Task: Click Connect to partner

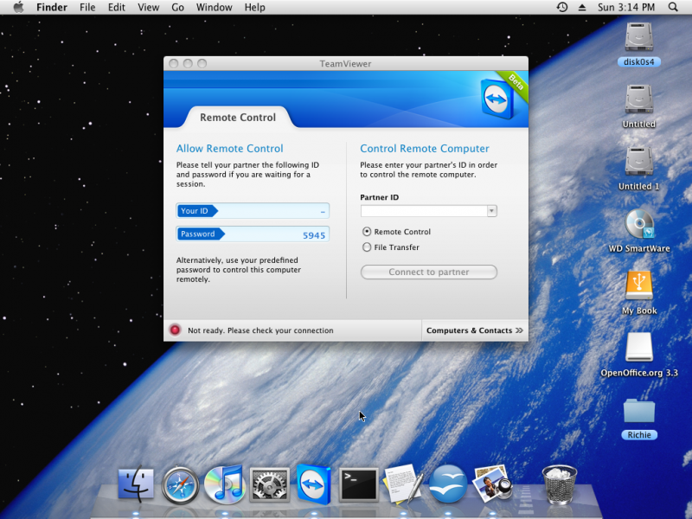Action: 428,272
